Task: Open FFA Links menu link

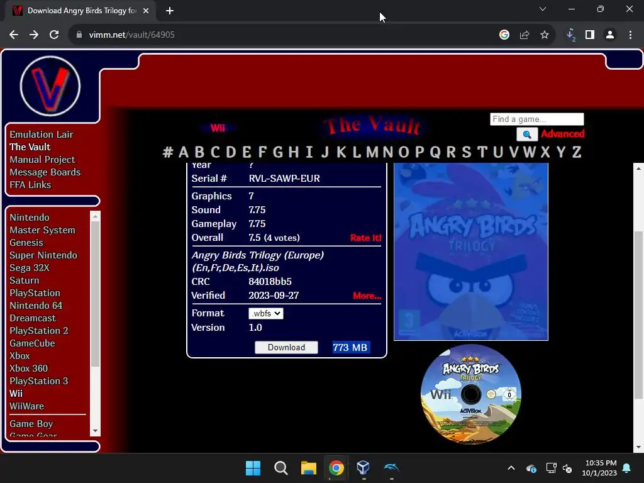Action: (x=30, y=185)
